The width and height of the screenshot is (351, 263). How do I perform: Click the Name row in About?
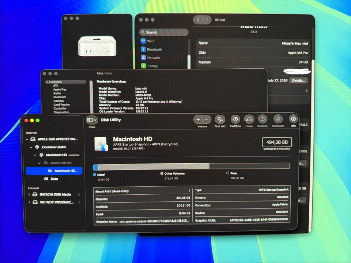[x=253, y=43]
